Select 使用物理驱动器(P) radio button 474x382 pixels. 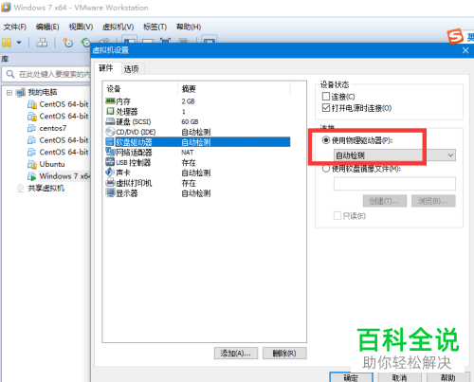[x=326, y=140]
